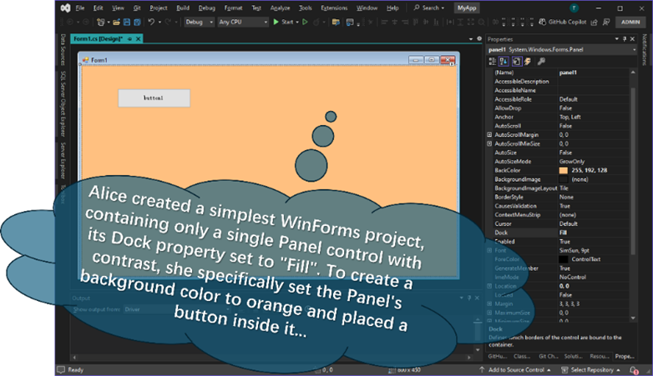
Task: Open the View menu
Action: pyautogui.click(x=119, y=8)
